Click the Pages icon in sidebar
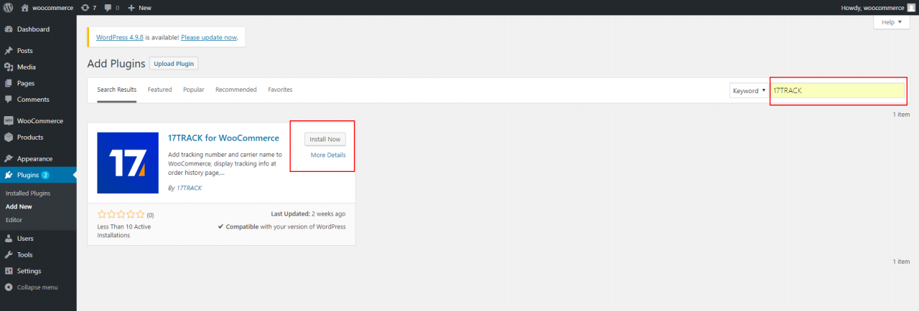This screenshot has height=311, width=919. 9,83
